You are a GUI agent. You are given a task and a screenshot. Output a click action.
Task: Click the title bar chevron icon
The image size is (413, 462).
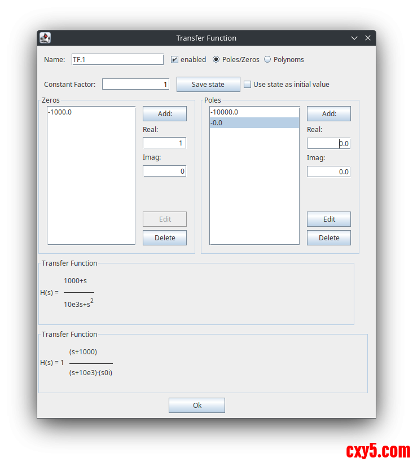pos(354,38)
